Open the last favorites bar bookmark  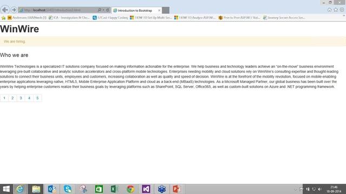click(x=284, y=18)
